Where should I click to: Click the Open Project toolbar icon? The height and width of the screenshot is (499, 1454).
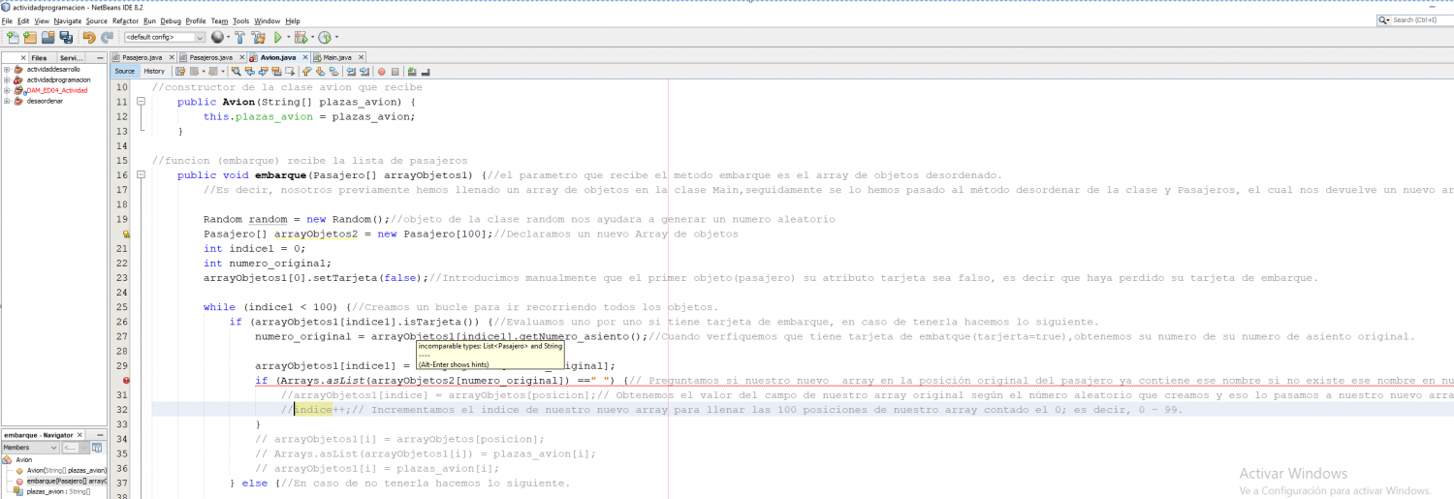47,37
